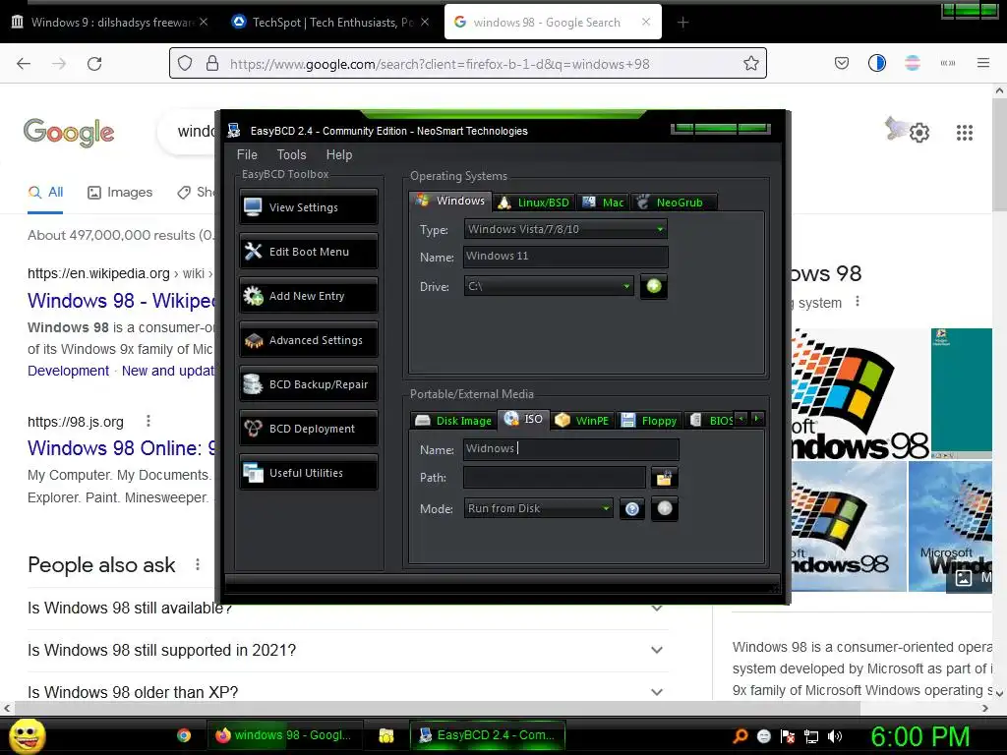Open Google search settings gear
Image resolution: width=1007 pixels, height=755 pixels.
point(919,133)
